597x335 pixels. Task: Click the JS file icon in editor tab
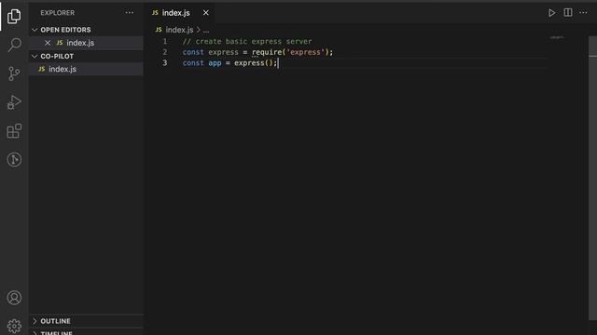(x=155, y=13)
